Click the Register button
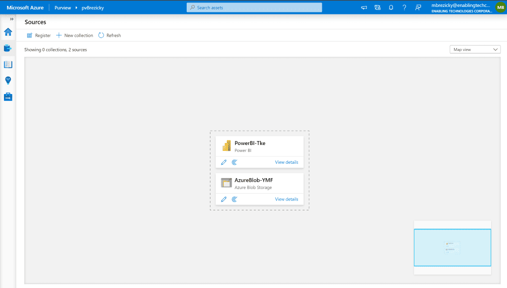 pos(39,36)
